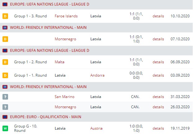Click the first World Friendly International header

click(x=48, y=28)
